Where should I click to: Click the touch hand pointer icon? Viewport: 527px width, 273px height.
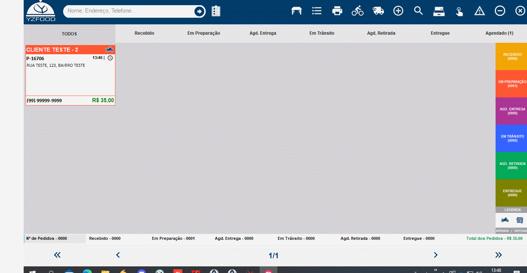point(459,11)
